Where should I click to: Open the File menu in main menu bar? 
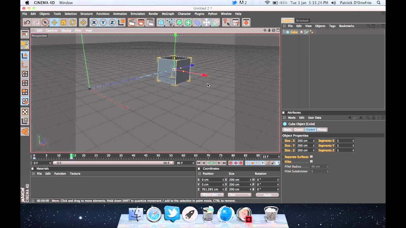click(24, 14)
